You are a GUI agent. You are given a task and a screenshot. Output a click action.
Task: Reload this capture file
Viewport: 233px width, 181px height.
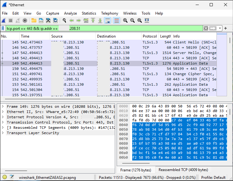point(55,20)
